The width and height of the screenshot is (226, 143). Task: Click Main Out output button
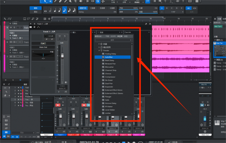[x=43, y=47]
